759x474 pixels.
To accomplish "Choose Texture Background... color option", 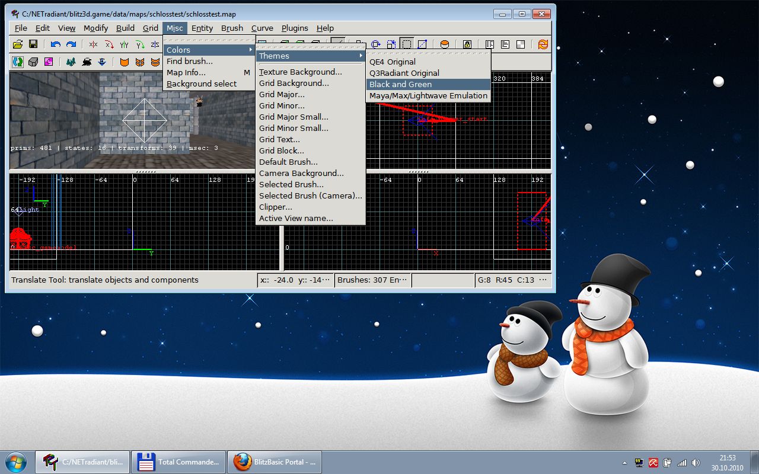I will (x=311, y=72).
